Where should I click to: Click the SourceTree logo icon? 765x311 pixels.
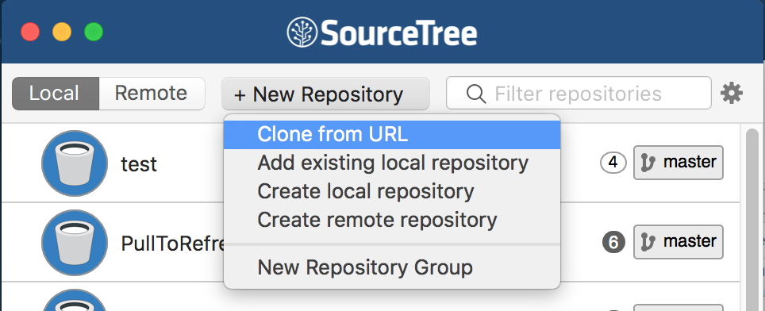pos(302,33)
